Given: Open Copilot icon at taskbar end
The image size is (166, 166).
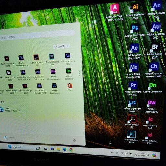Looking at the screenshot, I should click(x=154, y=155).
